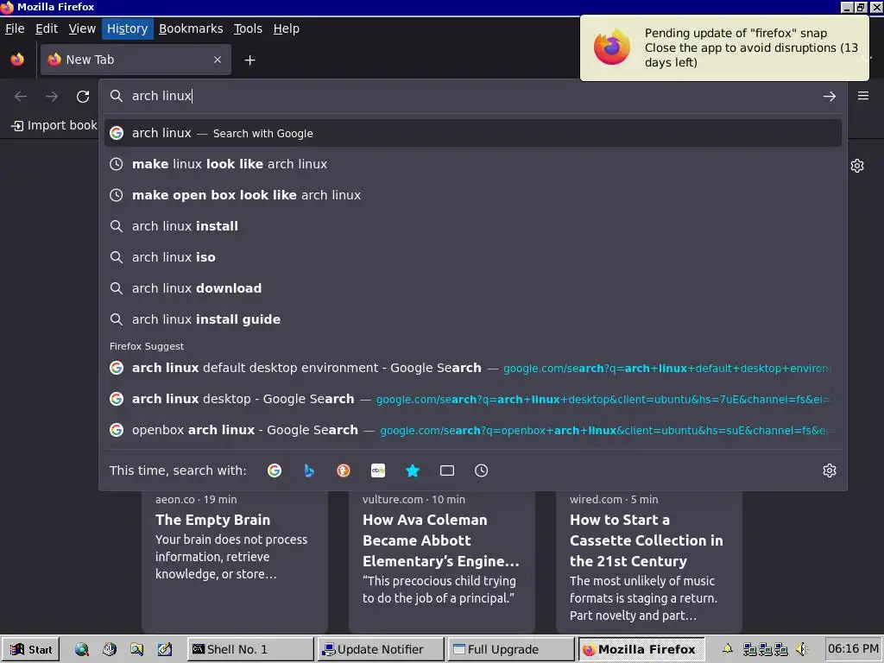
Task: Open new tab page personalize gear
Action: point(857,166)
